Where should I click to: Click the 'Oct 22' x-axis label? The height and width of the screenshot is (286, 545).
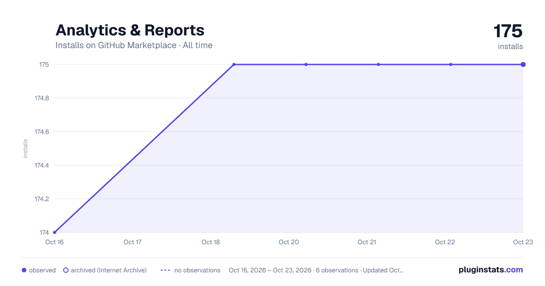[445, 242]
